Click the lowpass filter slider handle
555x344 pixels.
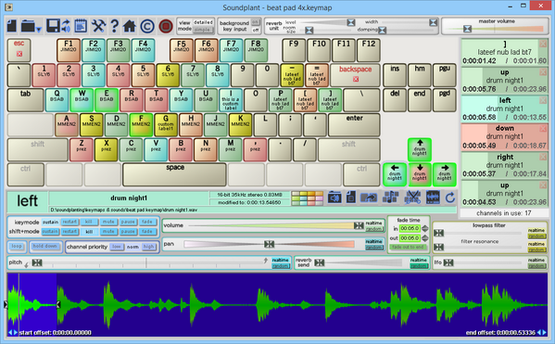coord(438,233)
